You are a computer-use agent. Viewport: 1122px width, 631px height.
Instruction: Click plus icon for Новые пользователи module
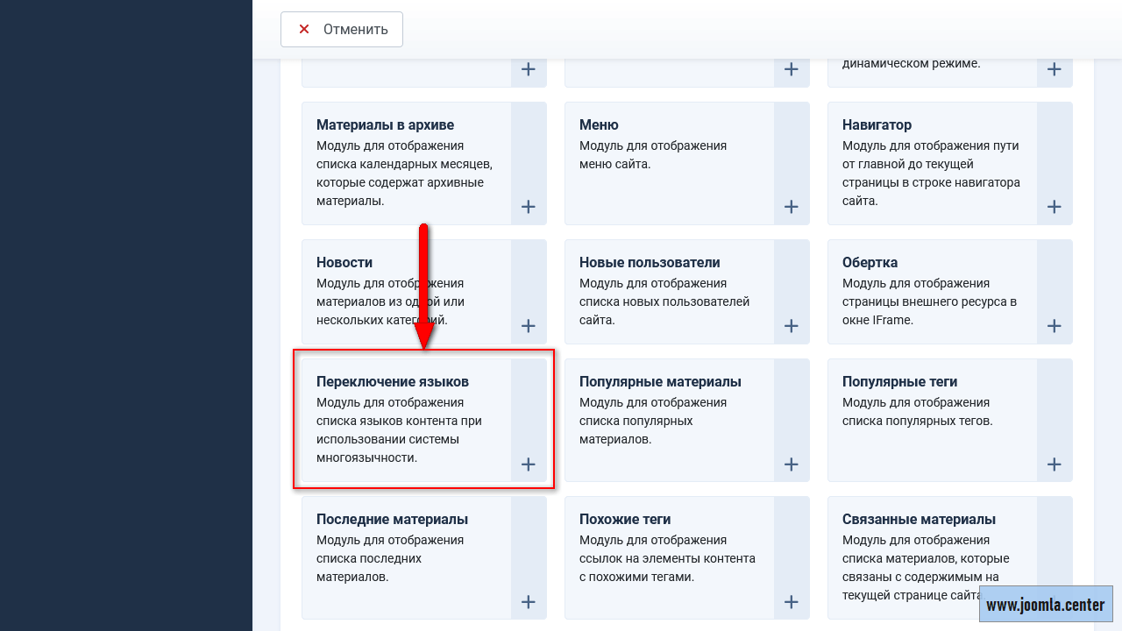point(791,326)
